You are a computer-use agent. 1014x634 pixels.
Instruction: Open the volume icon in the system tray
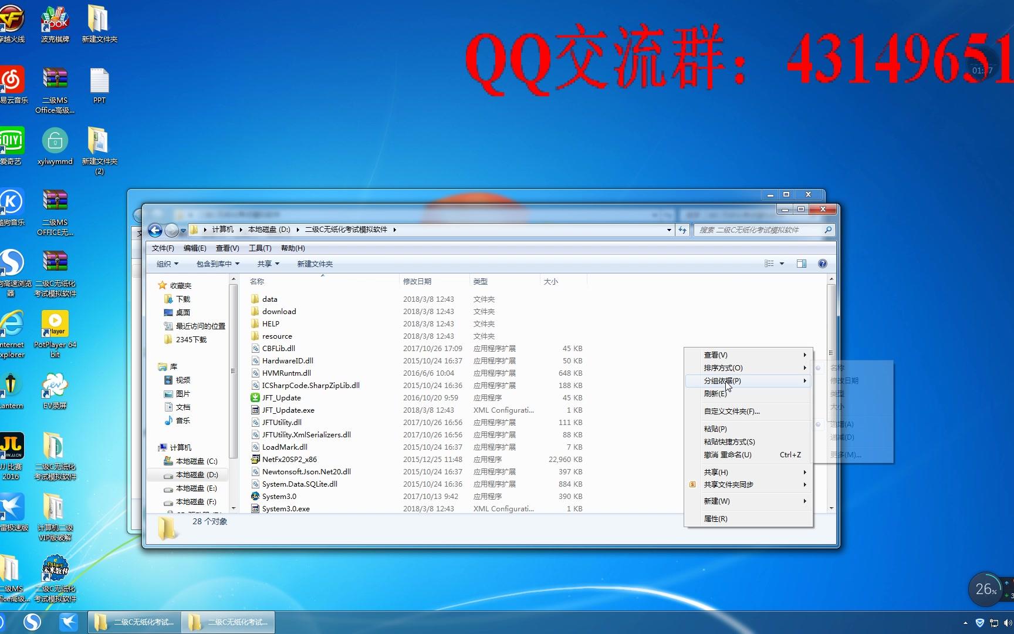click(1007, 622)
